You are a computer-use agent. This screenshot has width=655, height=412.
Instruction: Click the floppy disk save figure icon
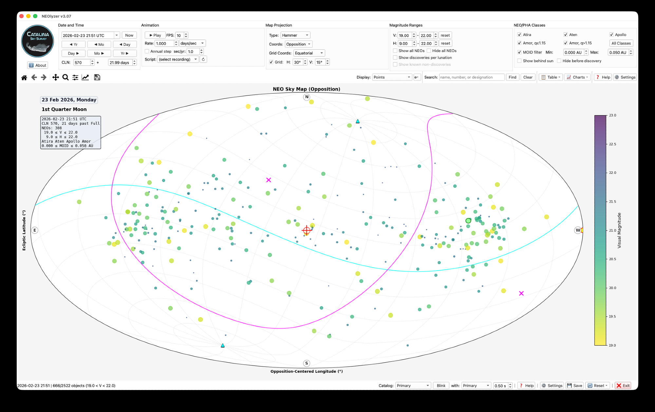tap(97, 78)
